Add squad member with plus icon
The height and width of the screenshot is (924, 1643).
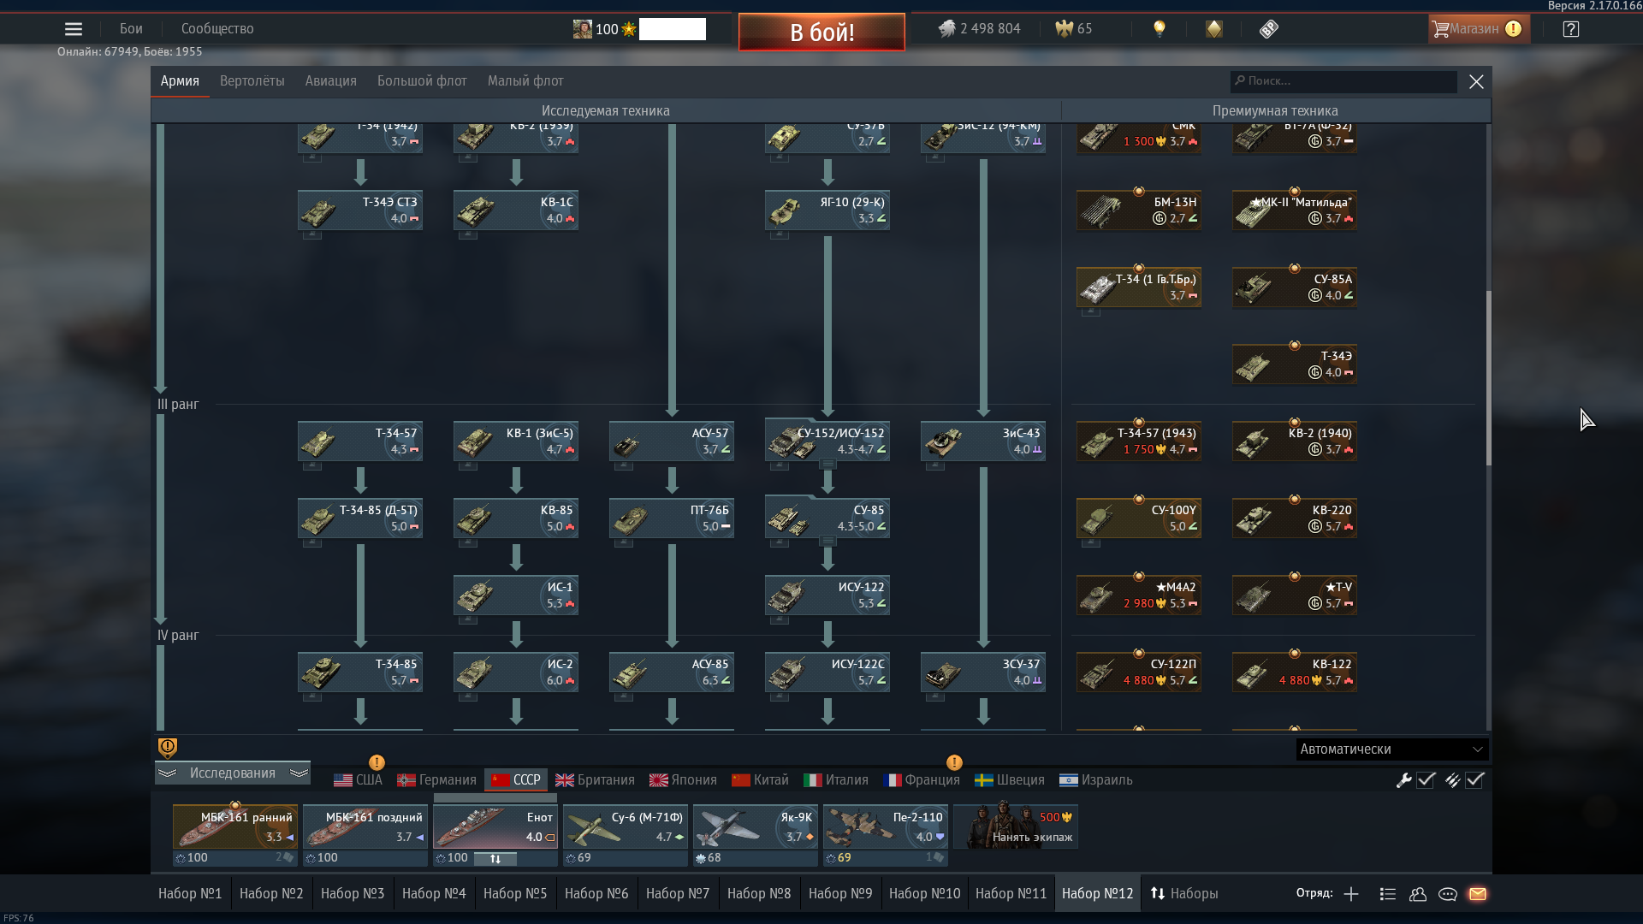(1351, 894)
